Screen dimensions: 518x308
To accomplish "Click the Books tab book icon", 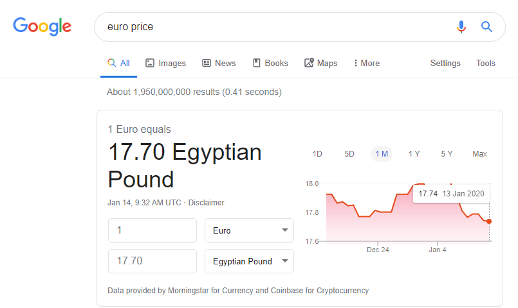I will [257, 63].
